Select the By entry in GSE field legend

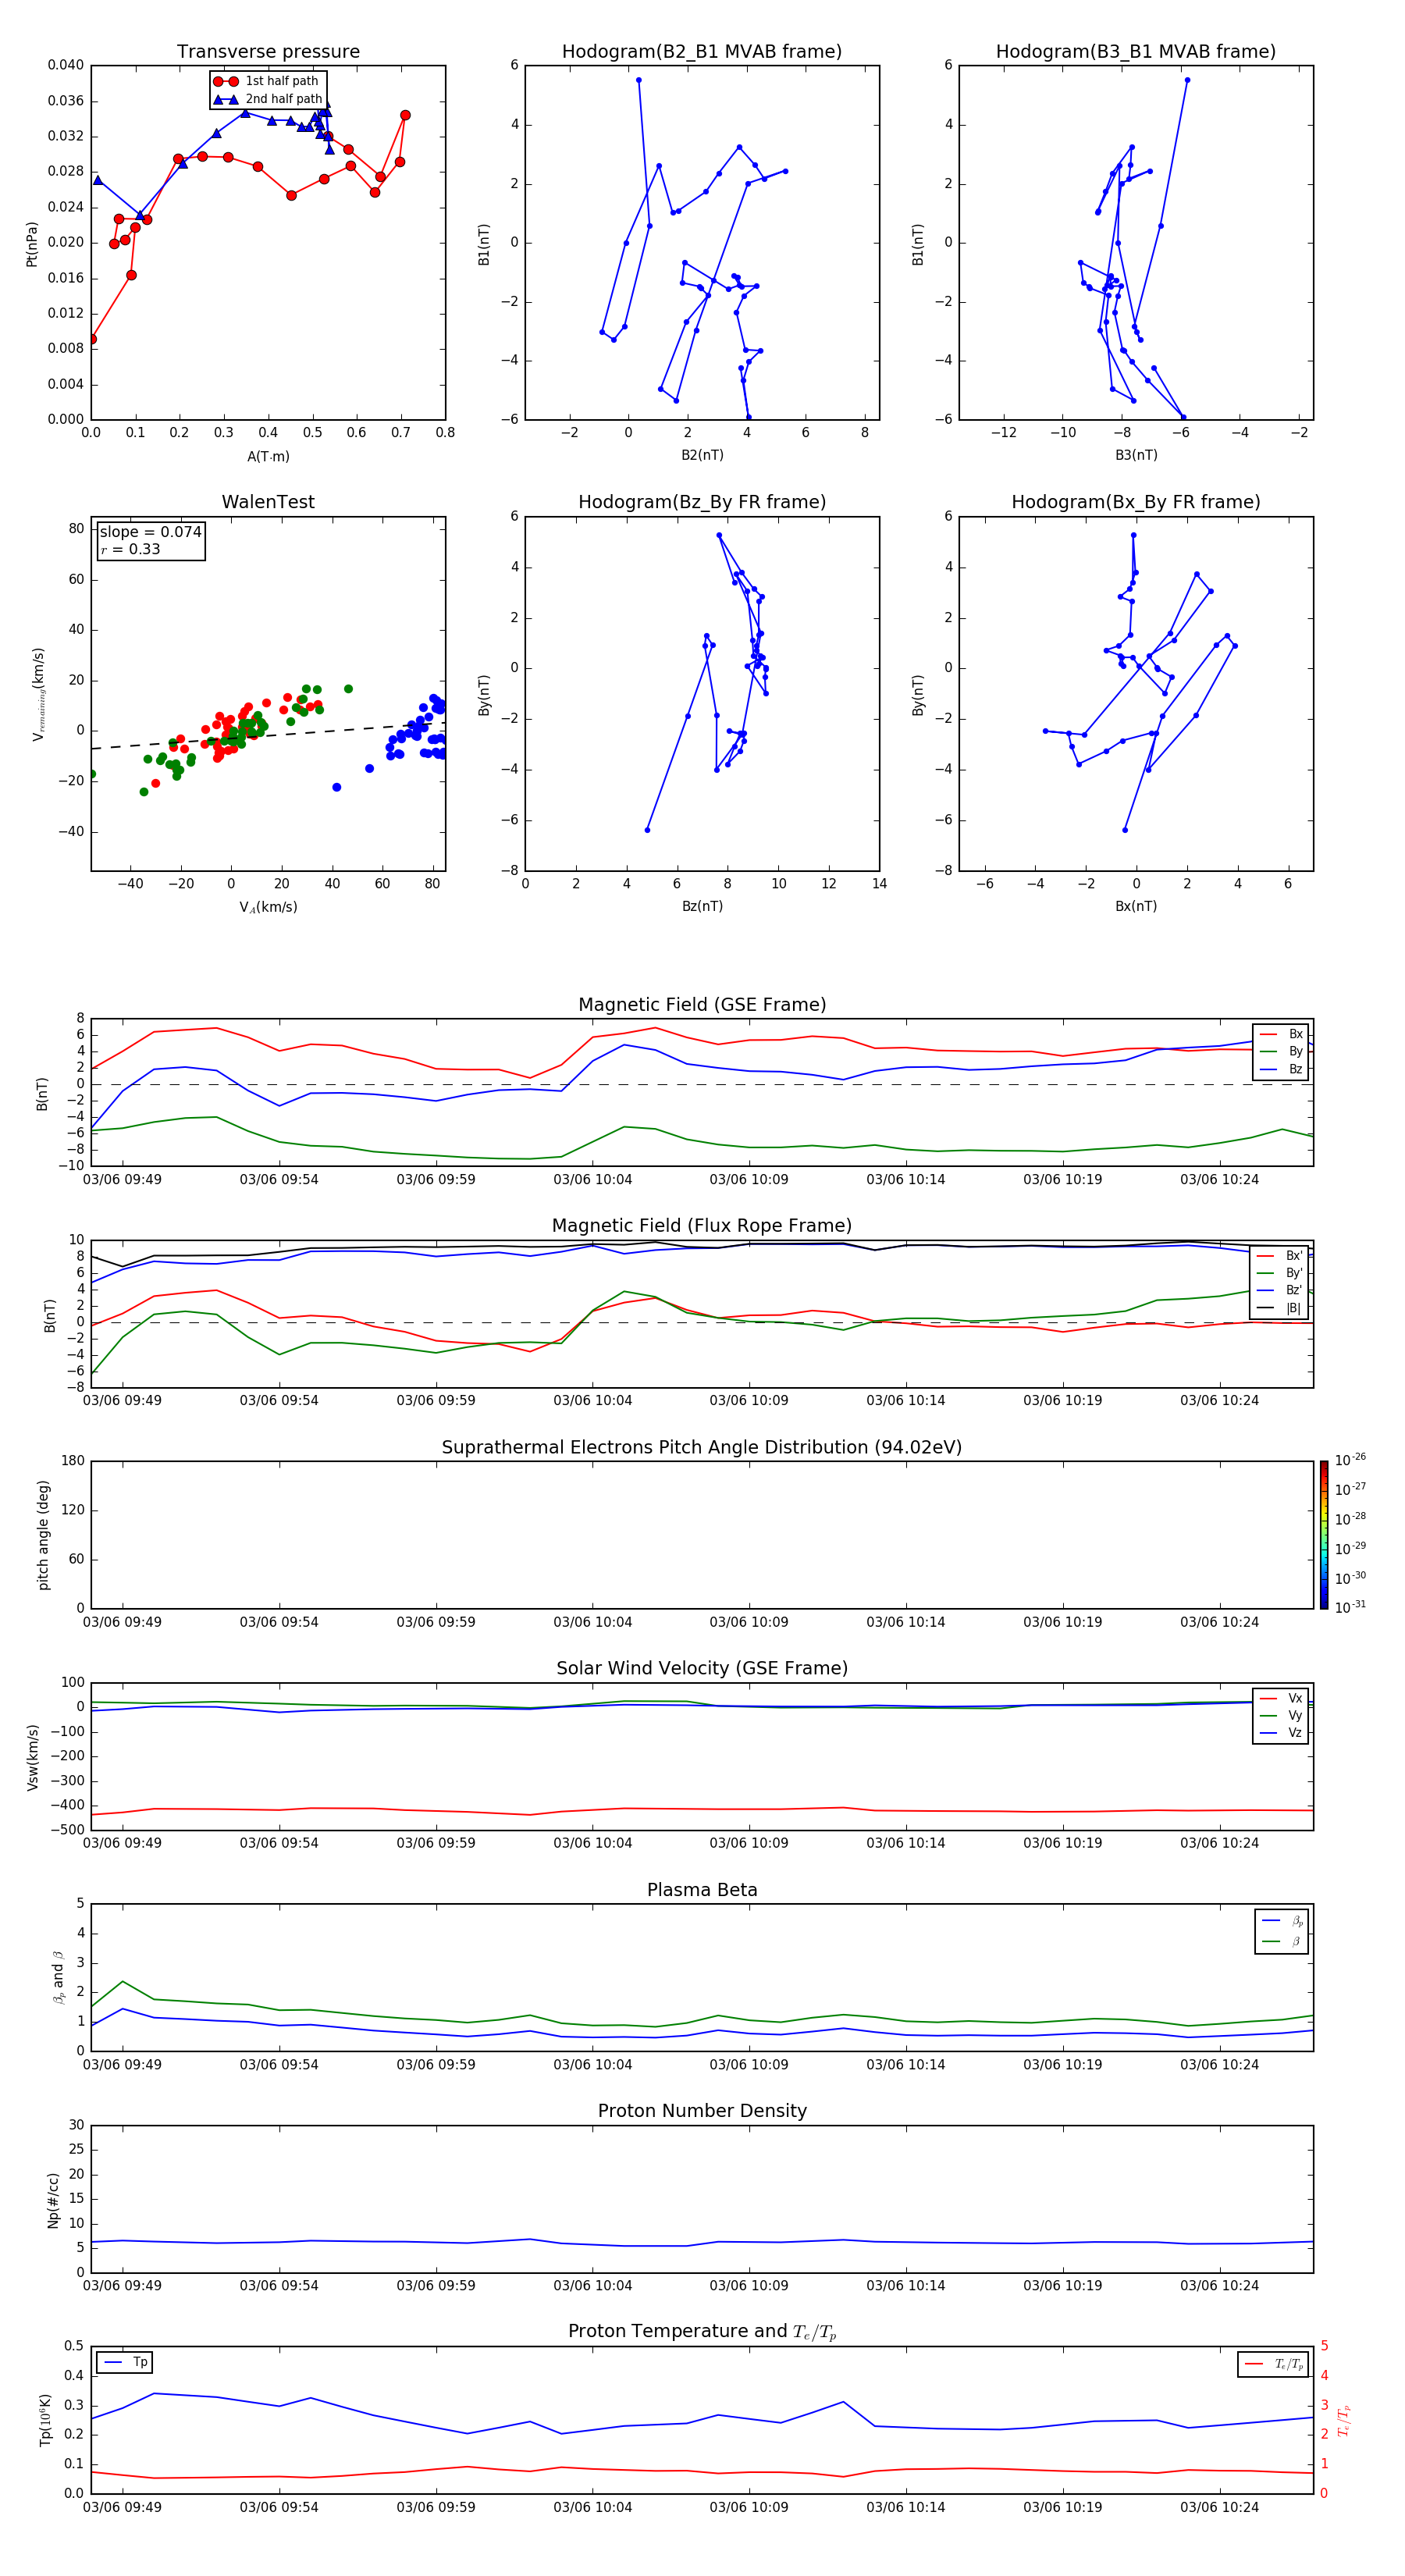coord(1282,1052)
